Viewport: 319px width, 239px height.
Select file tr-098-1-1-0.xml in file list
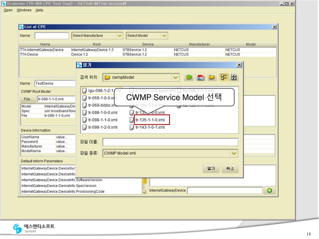103,120
